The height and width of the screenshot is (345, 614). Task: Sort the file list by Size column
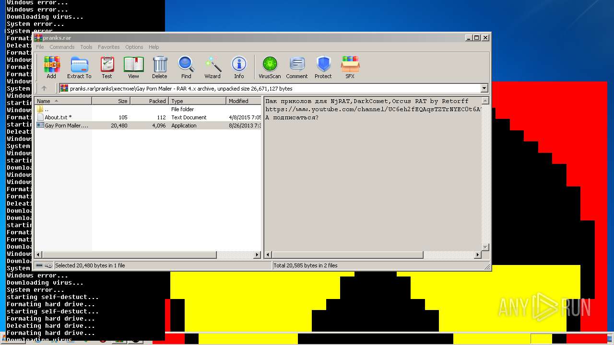(111, 101)
